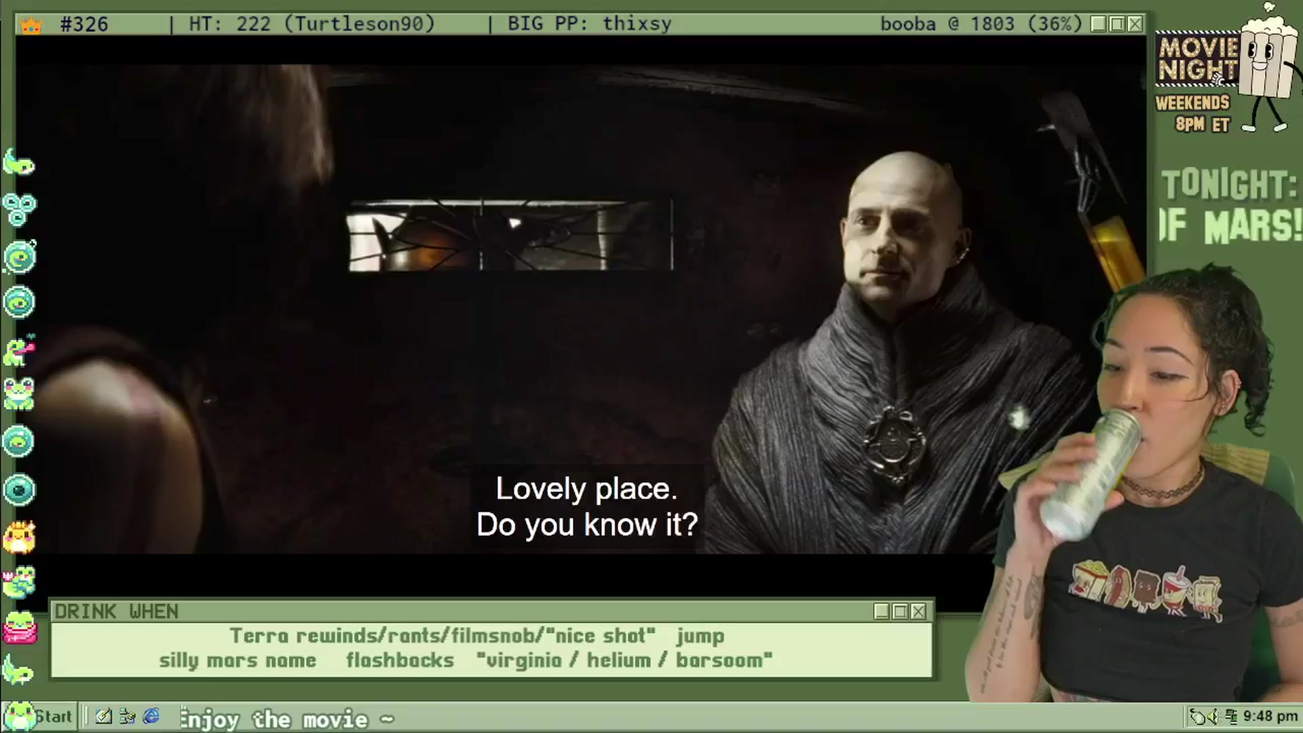Click the frog with its tongue out icon
Image resolution: width=1303 pixels, height=733 pixels.
(19, 350)
